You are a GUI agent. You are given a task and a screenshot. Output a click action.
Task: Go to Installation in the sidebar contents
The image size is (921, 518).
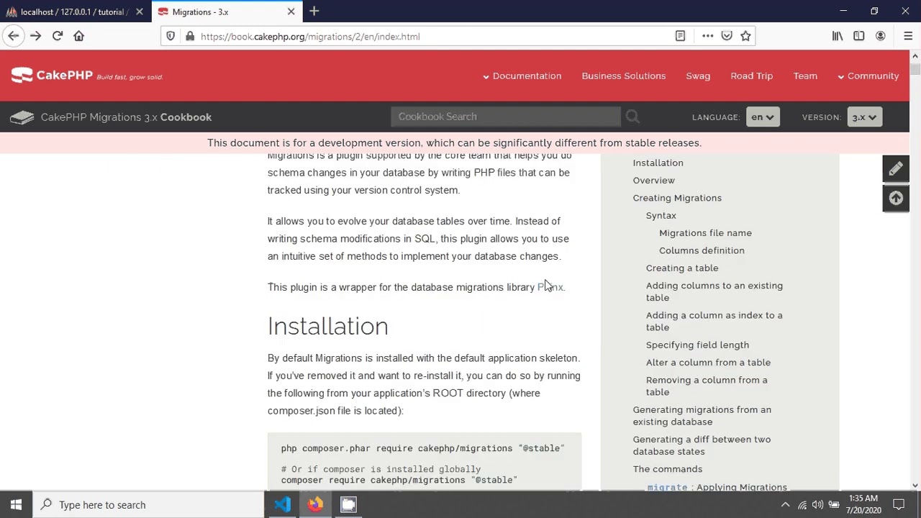point(658,163)
